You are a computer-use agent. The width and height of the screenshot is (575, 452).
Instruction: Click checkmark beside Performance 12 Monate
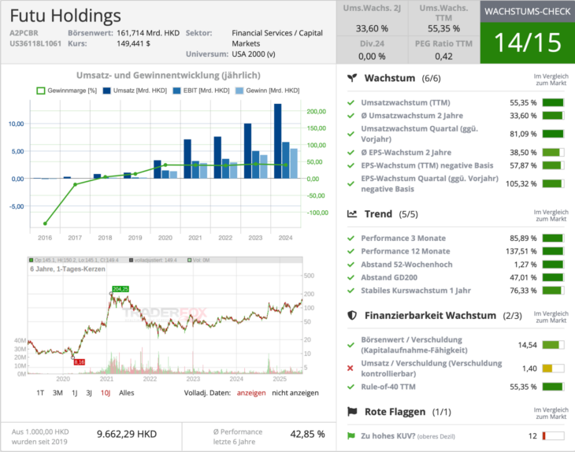pyautogui.click(x=351, y=251)
